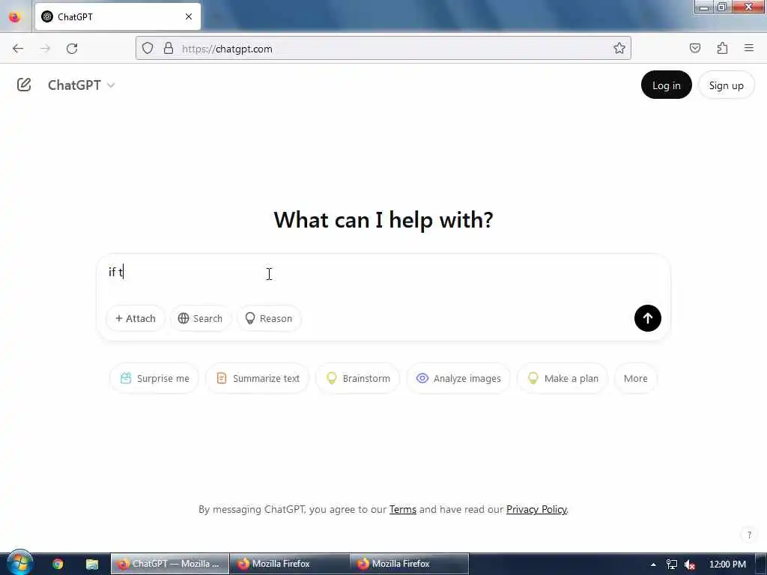Pick the Make a plan suggestion
Viewport: 767px width, 575px height.
[x=563, y=378]
